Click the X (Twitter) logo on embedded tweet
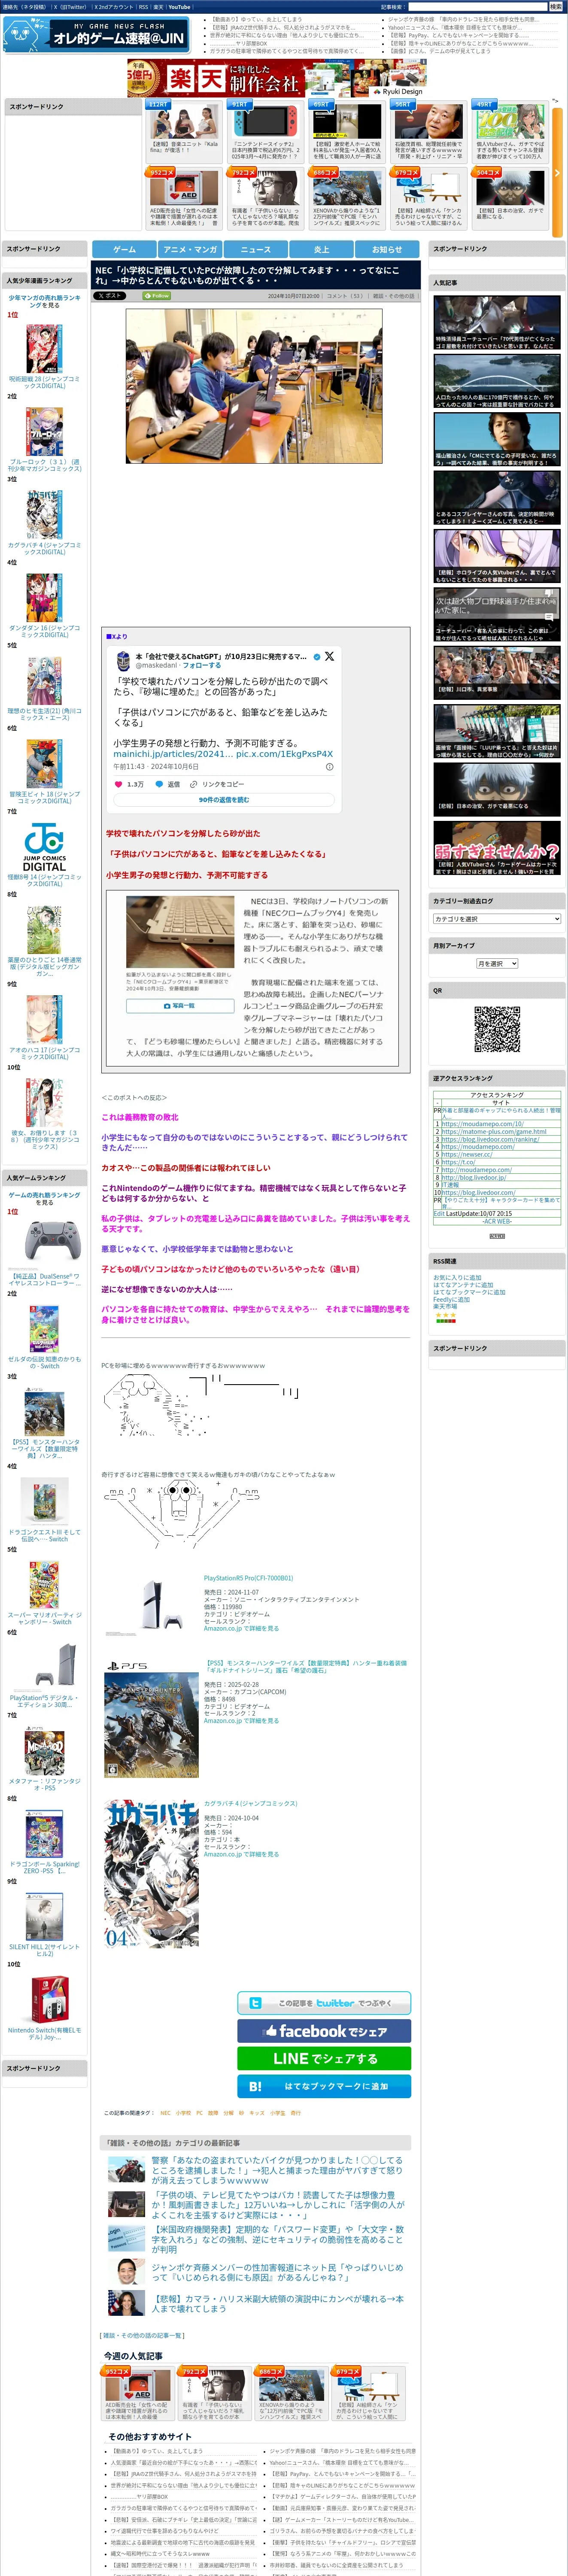The width and height of the screenshot is (568, 2576). 329,657
